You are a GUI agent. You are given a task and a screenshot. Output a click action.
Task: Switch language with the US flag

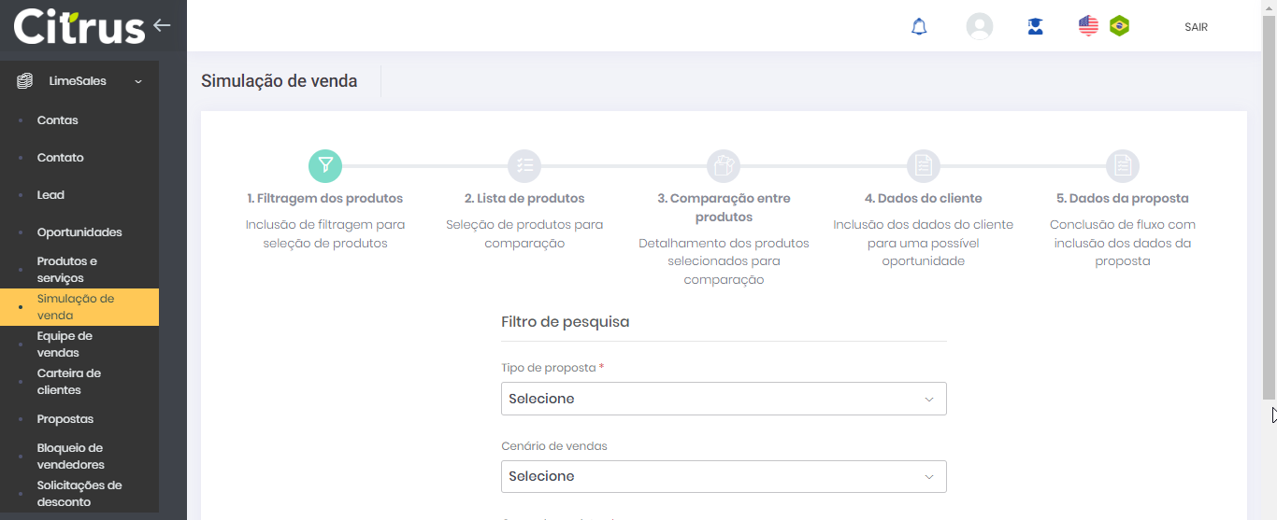point(1088,26)
